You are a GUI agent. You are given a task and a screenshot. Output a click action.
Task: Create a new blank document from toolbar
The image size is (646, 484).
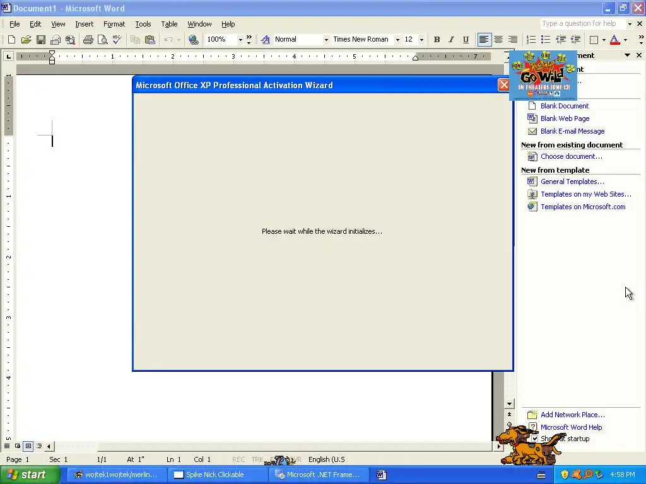click(x=11, y=40)
